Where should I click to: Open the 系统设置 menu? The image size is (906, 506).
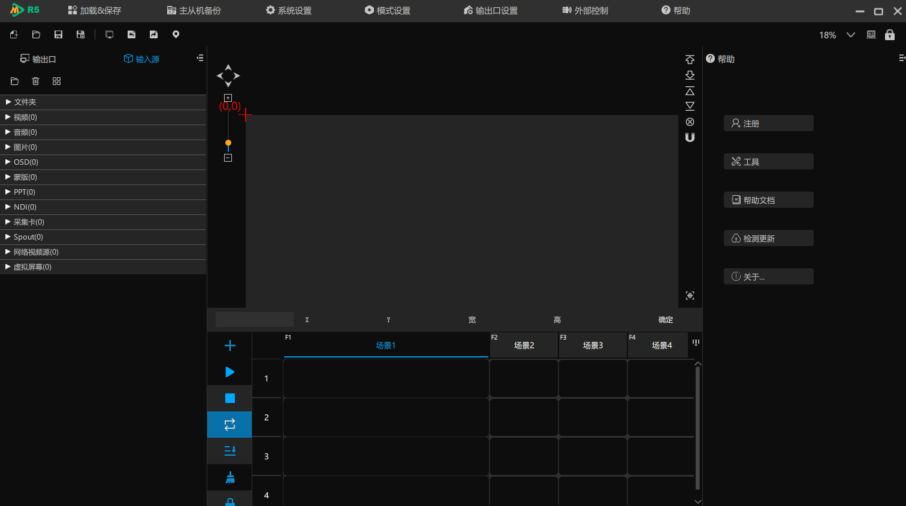tap(289, 11)
